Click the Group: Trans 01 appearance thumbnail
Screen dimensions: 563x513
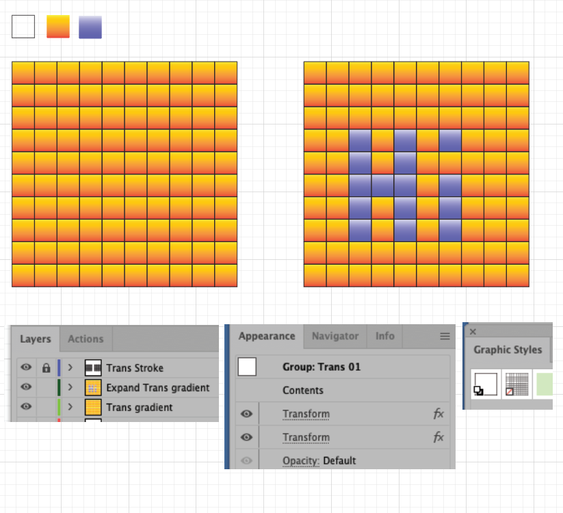coord(246,366)
